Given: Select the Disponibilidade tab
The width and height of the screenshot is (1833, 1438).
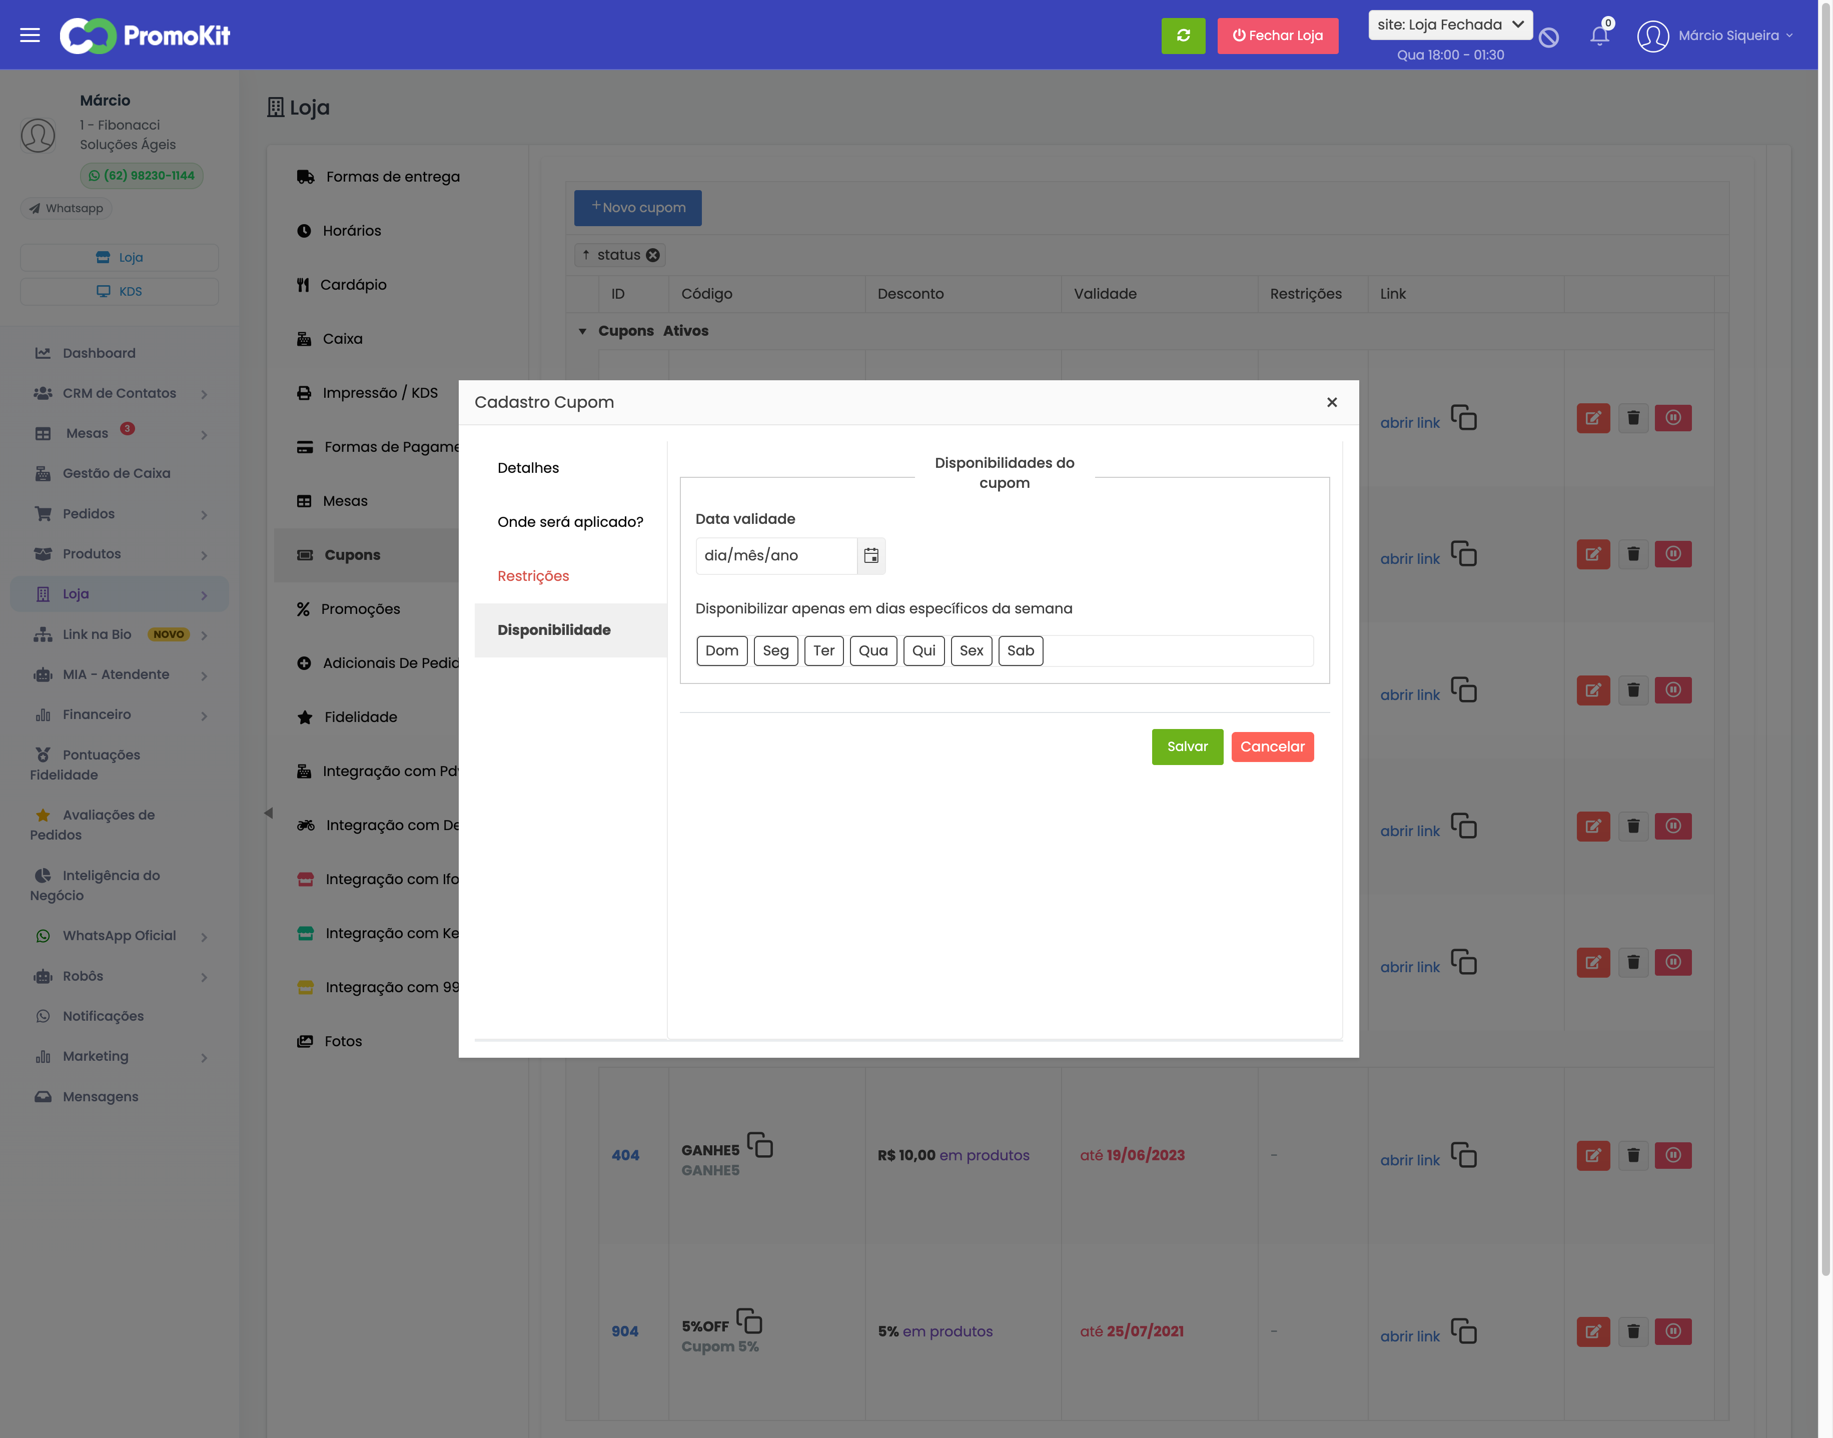Looking at the screenshot, I should point(571,630).
